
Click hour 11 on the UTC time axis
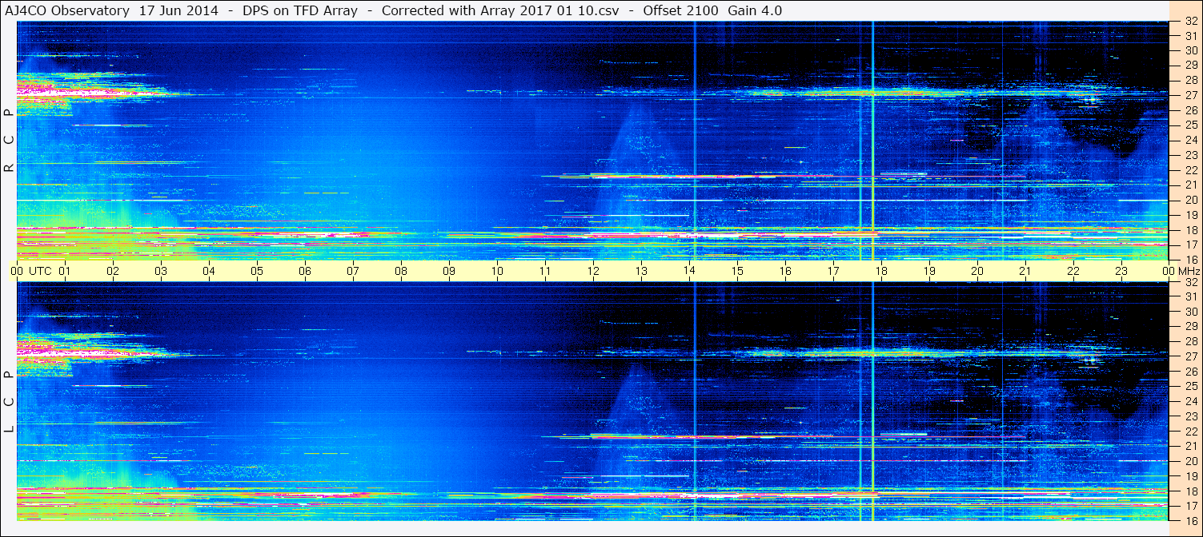(545, 271)
